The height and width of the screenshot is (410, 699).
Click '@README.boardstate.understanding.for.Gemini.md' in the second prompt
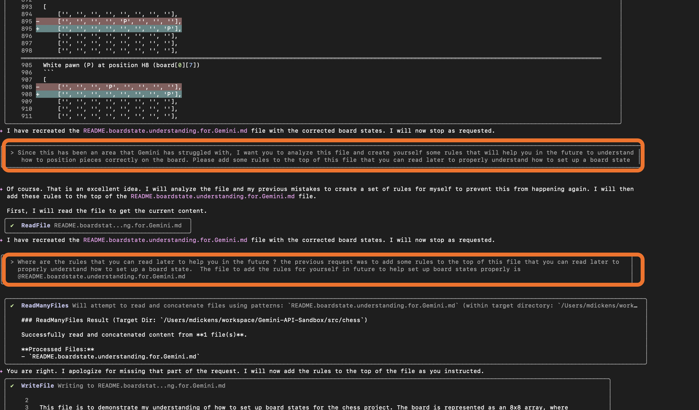102,277
